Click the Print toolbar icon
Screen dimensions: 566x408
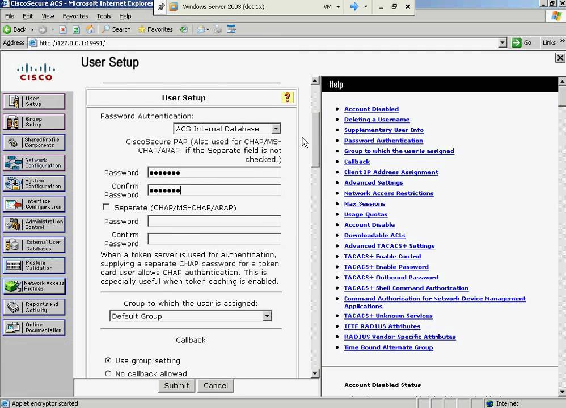[218, 29]
